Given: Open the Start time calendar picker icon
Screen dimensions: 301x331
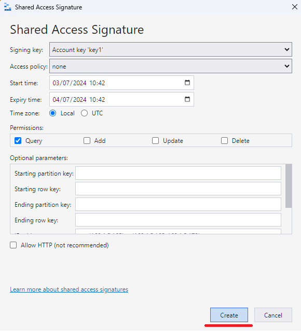Looking at the screenshot, I should tap(187, 83).
